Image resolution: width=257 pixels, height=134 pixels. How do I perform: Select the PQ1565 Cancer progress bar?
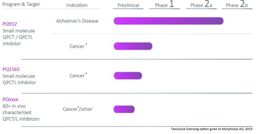pos(128,76)
